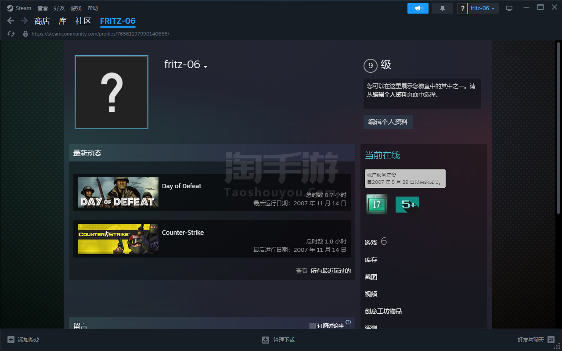Click the 17 years of service badge
The height and width of the screenshot is (351, 562).
[x=377, y=204]
